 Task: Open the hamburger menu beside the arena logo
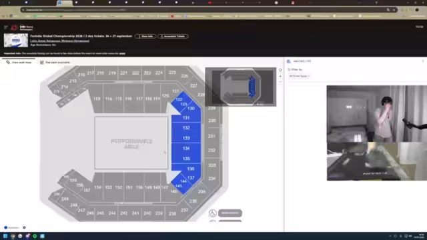6,27
